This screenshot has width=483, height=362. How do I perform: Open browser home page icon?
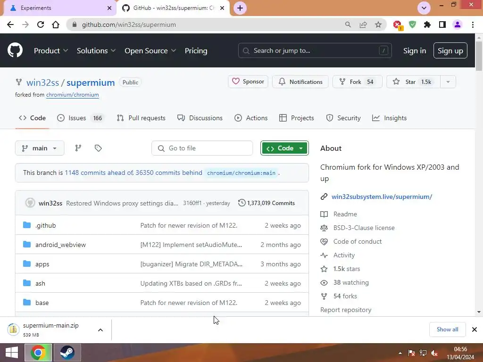point(56,25)
